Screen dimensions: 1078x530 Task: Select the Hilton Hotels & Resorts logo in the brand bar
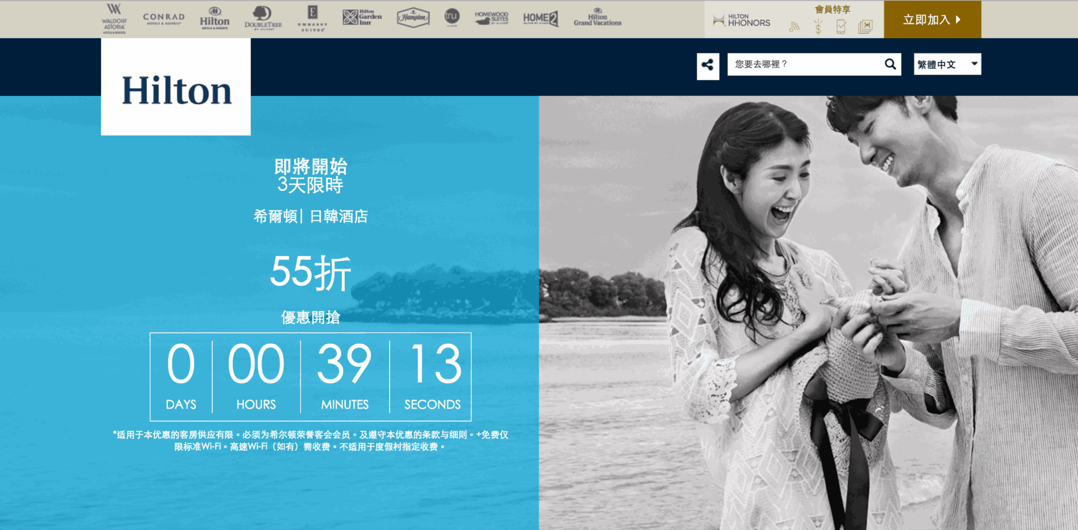214,19
